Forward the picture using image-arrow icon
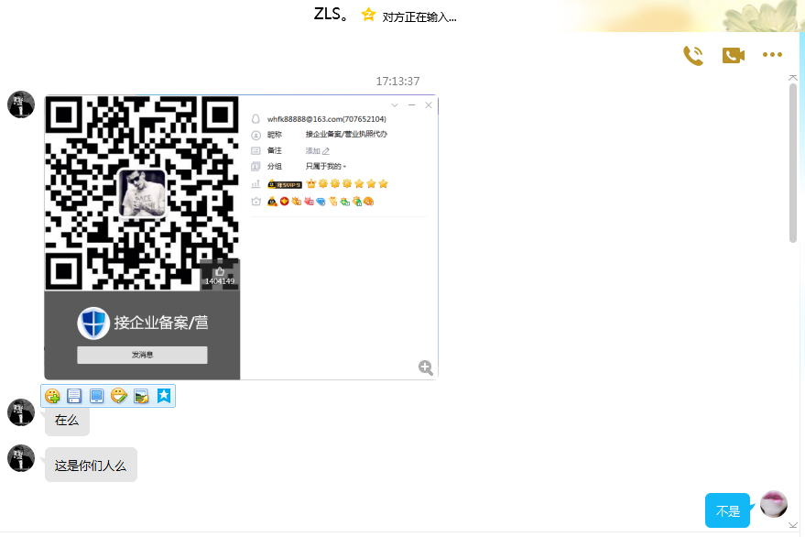Viewport: 805px width, 537px height. [141, 396]
